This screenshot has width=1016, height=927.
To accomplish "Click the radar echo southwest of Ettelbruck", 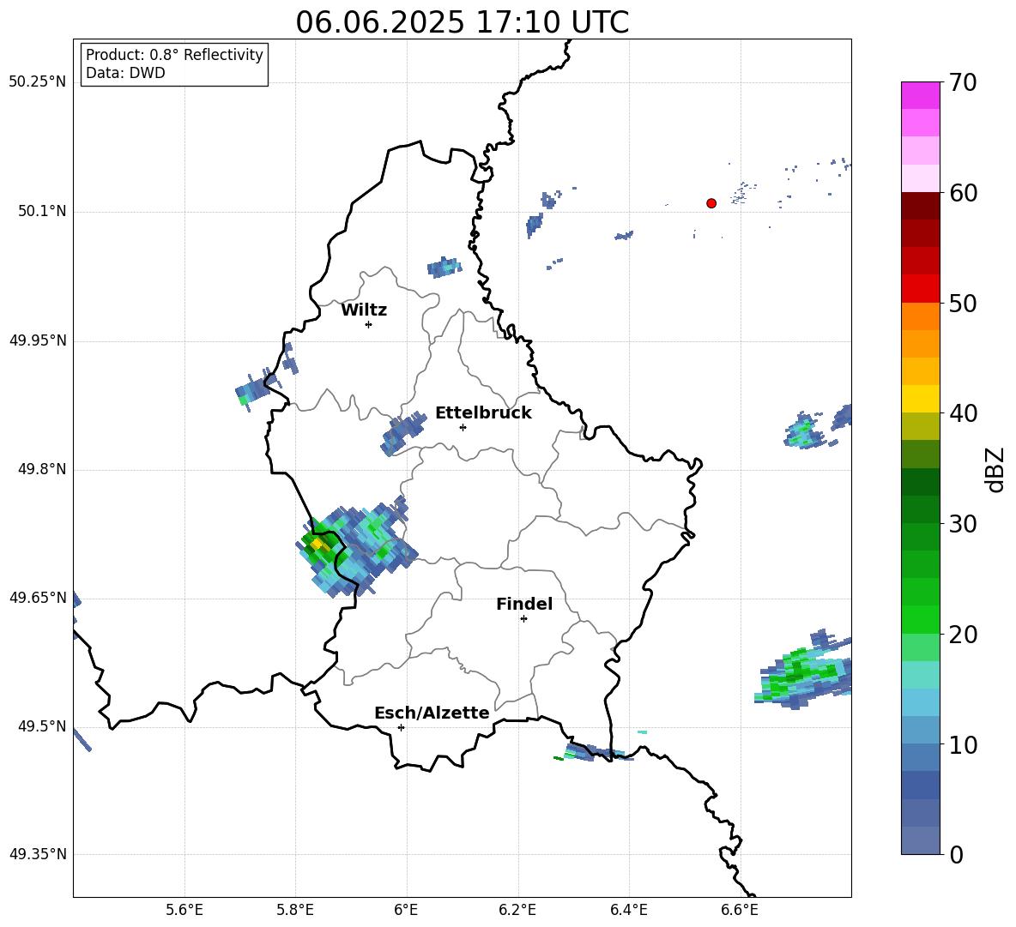I will tap(403, 432).
